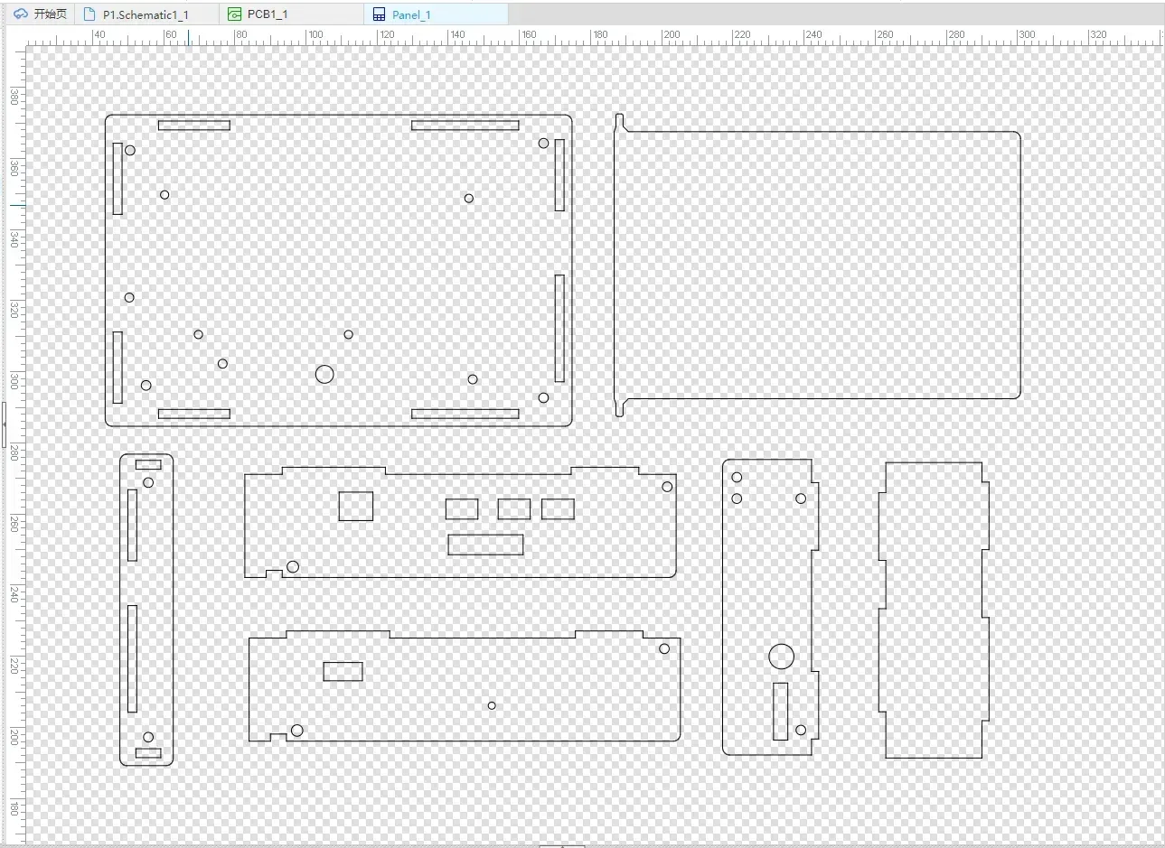Expand the collapsed bottom panel handle
This screenshot has height=848, width=1165.
[562, 845]
